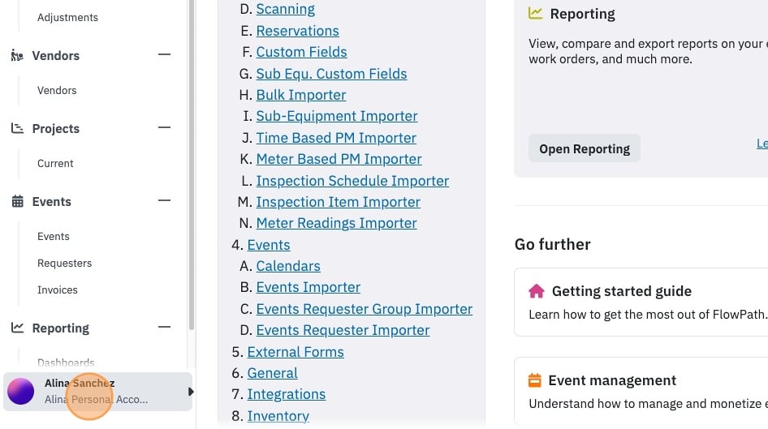768x429 pixels.
Task: Click the Events calendar icon in sidebar
Action: tap(17, 201)
